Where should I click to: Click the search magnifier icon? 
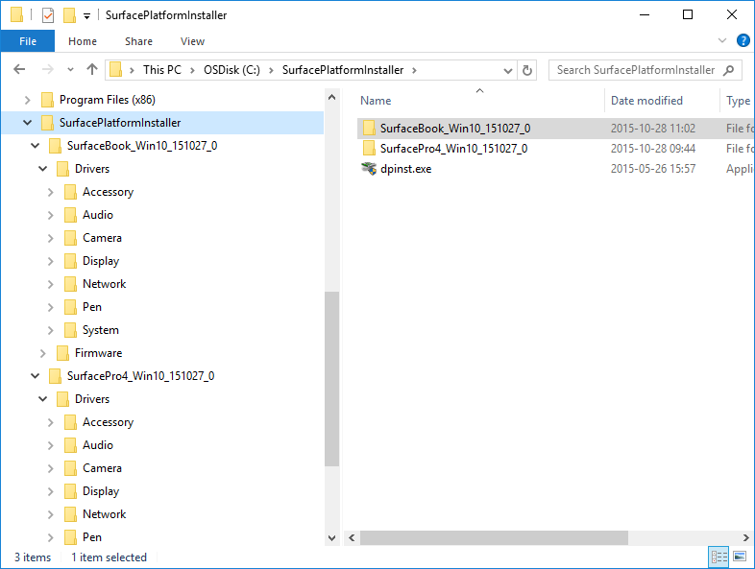click(x=729, y=70)
